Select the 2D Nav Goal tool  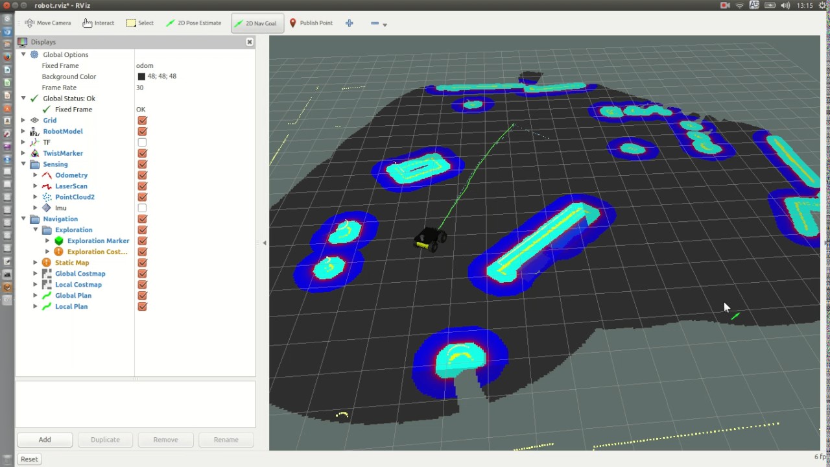255,23
